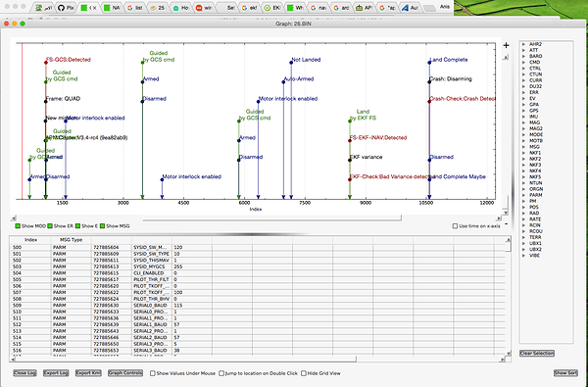Click the Clear Selection button
The image size is (588, 387).
coord(537,354)
